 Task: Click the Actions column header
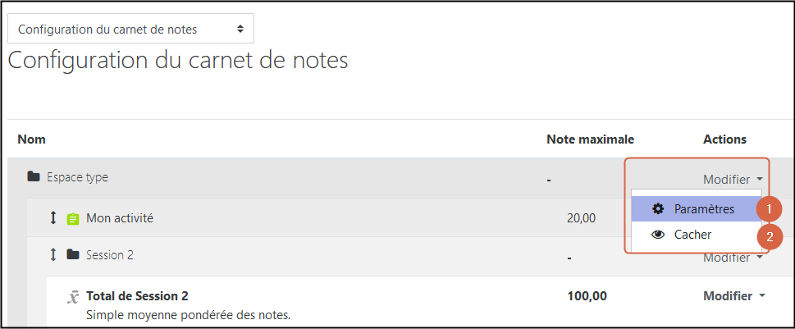point(724,139)
